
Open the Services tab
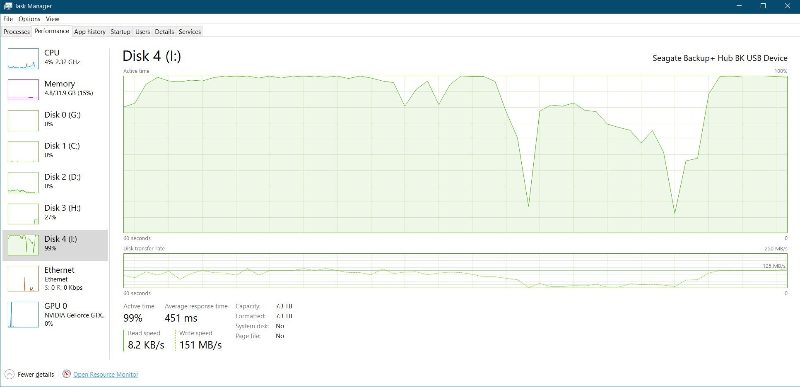point(190,31)
